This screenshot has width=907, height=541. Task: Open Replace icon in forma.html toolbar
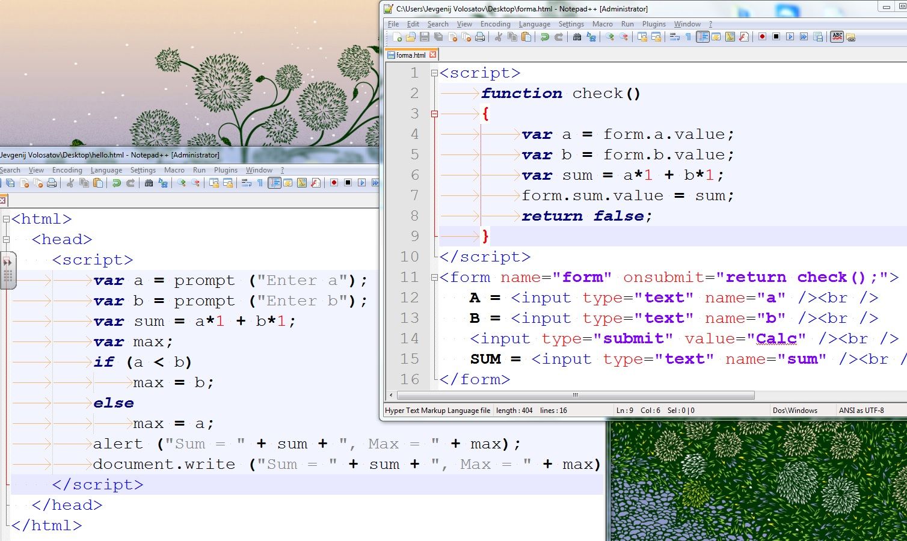591,37
